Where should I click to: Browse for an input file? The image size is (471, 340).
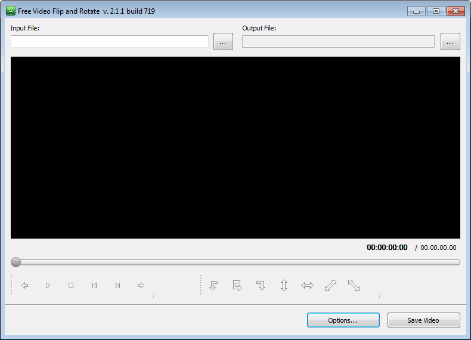coord(223,42)
